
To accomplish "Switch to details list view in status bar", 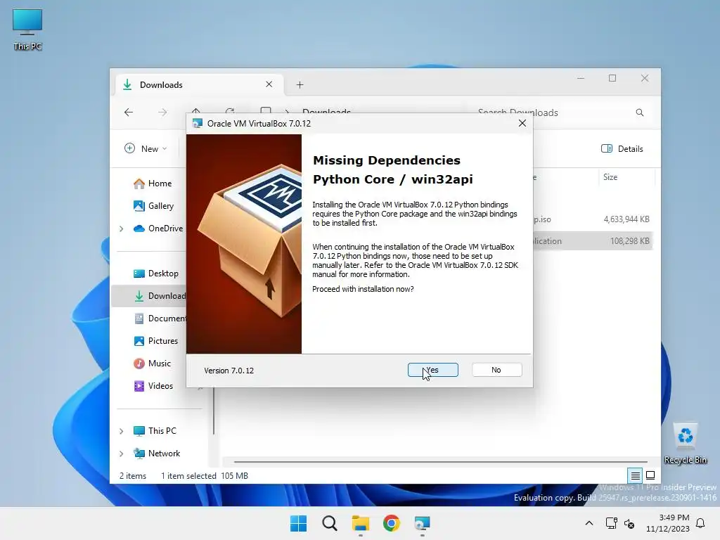I will click(x=635, y=475).
